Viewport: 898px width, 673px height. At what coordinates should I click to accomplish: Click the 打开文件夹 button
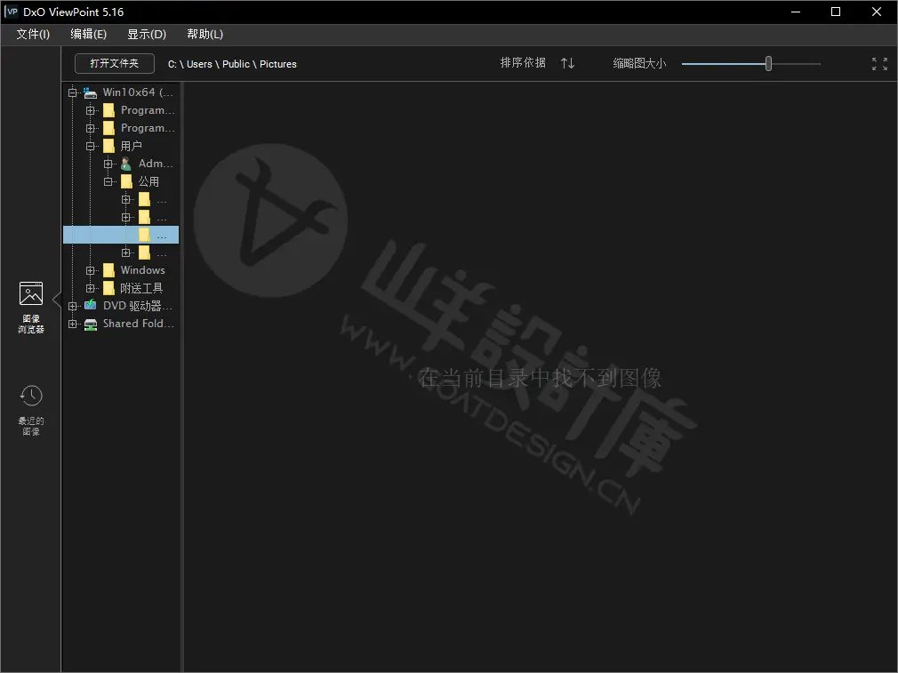[x=115, y=64]
